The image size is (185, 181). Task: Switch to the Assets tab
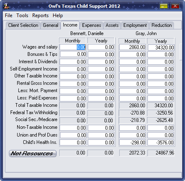point(112,25)
